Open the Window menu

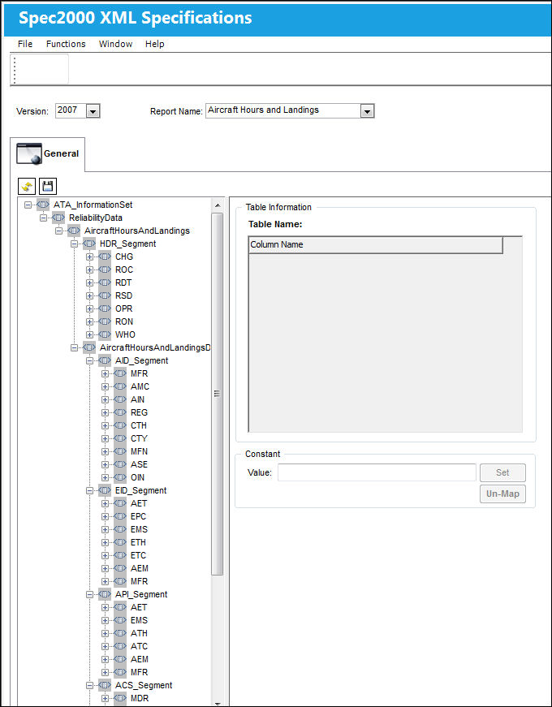pos(115,44)
